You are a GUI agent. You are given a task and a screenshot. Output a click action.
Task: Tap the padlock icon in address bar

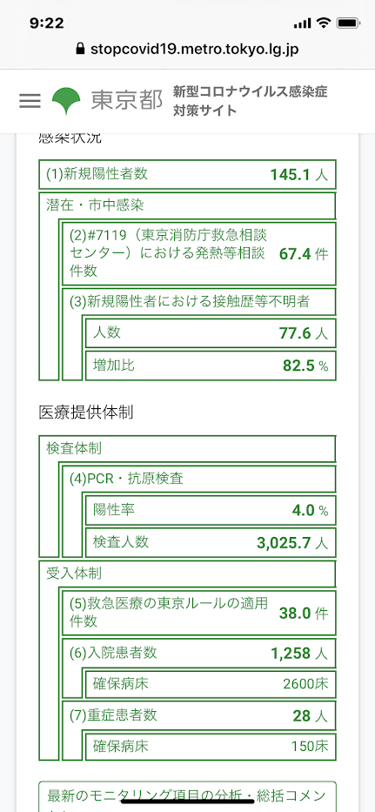coord(79,50)
